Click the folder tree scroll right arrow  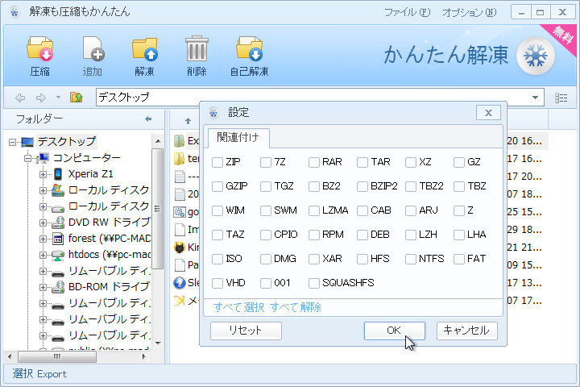(144, 356)
